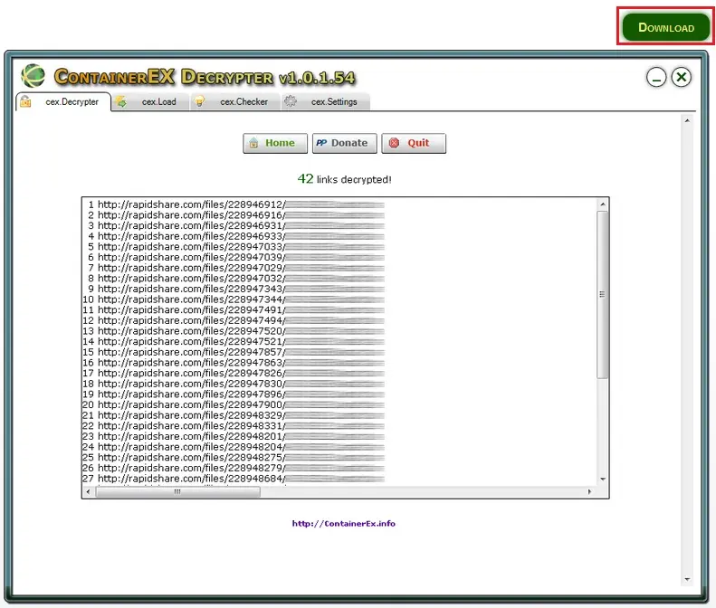Click the green arrow icon on cex.Load tab
The width and height of the screenshot is (716, 608).
coord(121,101)
